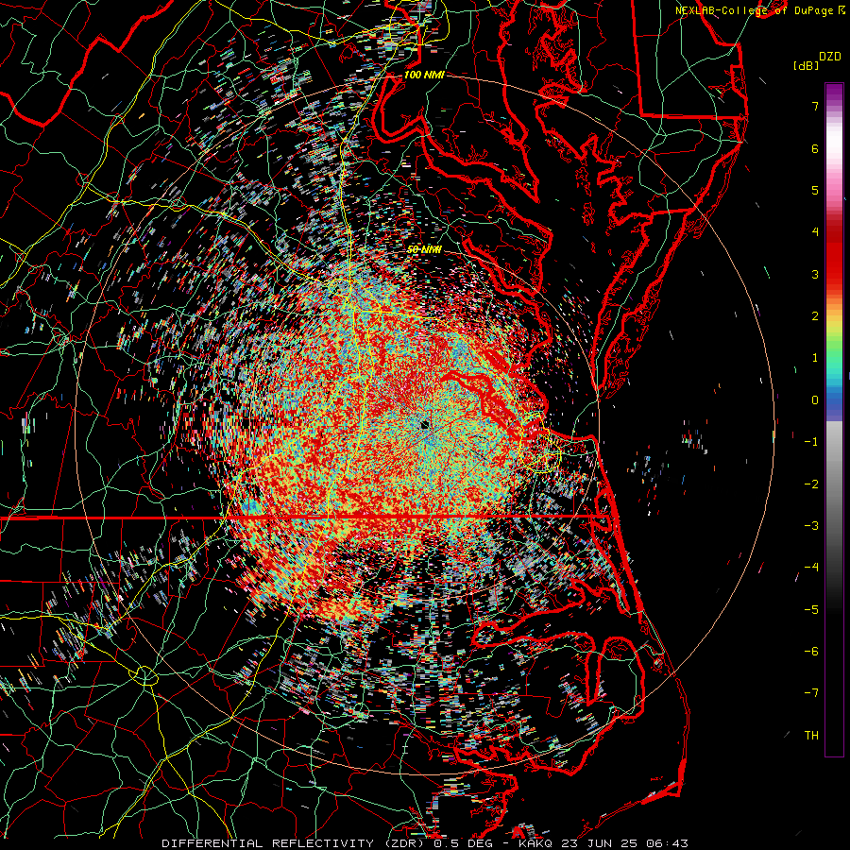The width and height of the screenshot is (850, 850).
Task: Click the -2 value on the scale
Action: [x=811, y=484]
